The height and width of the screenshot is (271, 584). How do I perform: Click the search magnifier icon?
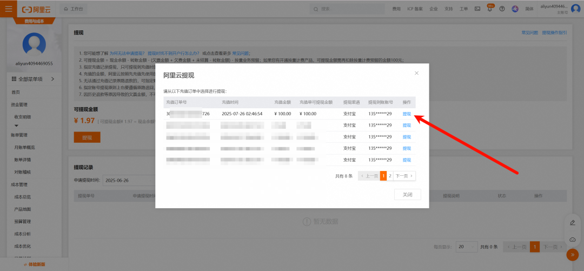tap(316, 9)
